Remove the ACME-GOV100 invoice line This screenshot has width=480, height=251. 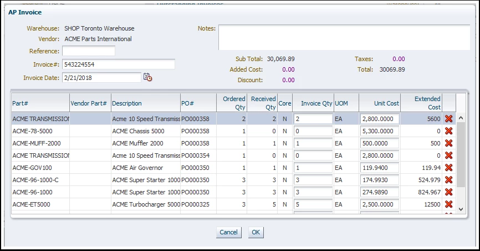coord(448,168)
